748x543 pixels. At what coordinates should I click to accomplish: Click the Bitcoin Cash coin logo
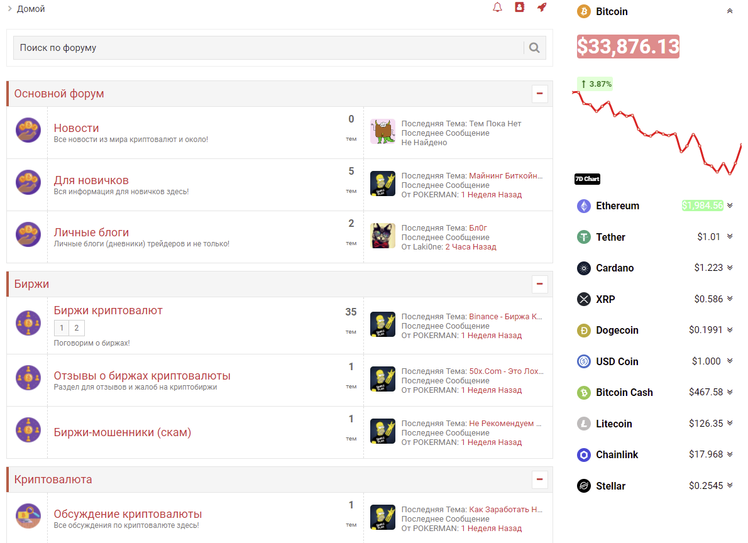(x=583, y=393)
